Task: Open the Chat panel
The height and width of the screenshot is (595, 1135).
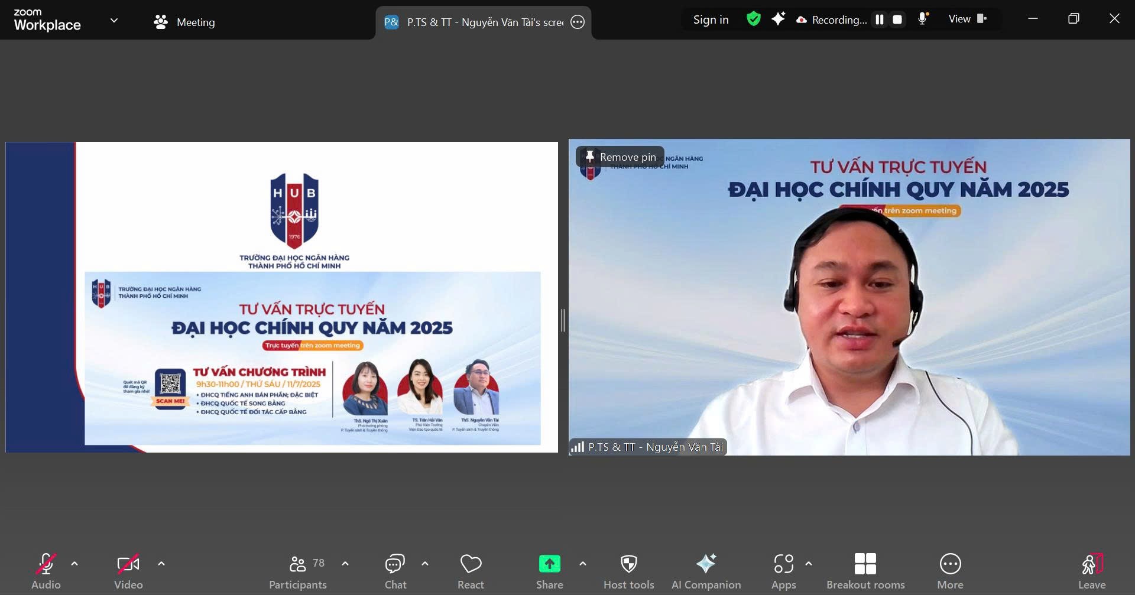Action: [395, 571]
